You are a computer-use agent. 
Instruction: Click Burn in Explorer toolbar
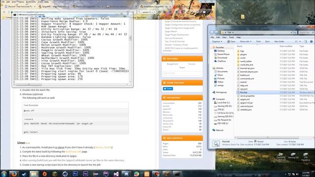coord(267,41)
